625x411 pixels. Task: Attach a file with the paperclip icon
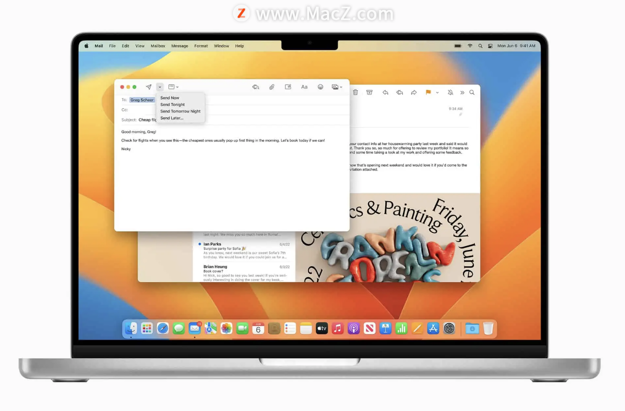[272, 87]
